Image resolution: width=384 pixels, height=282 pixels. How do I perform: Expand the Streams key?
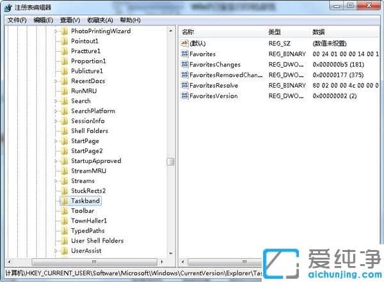pos(56,181)
